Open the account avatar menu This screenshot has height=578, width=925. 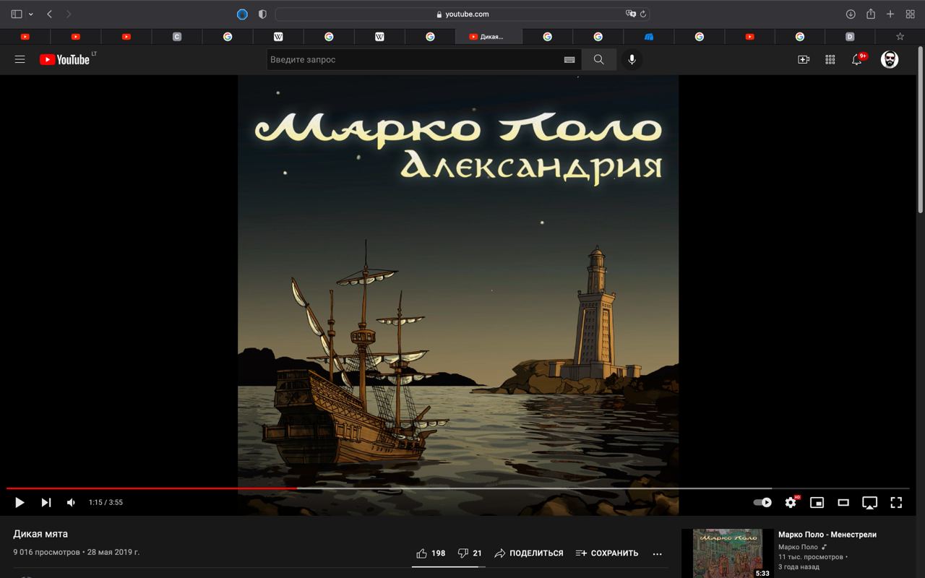pos(890,59)
